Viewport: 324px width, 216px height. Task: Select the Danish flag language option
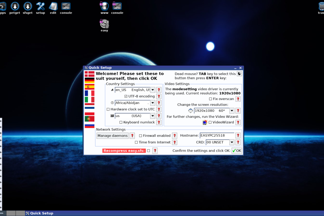89,74
